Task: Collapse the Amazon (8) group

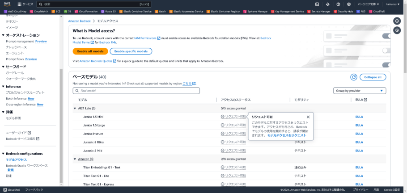Action: [x=75, y=159]
